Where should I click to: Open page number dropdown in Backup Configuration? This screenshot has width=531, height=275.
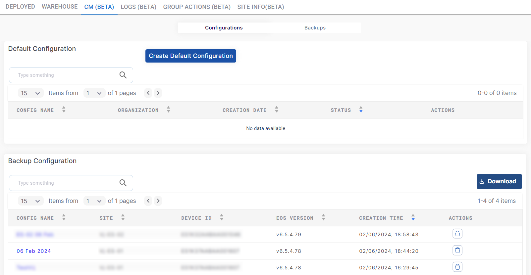(94, 201)
